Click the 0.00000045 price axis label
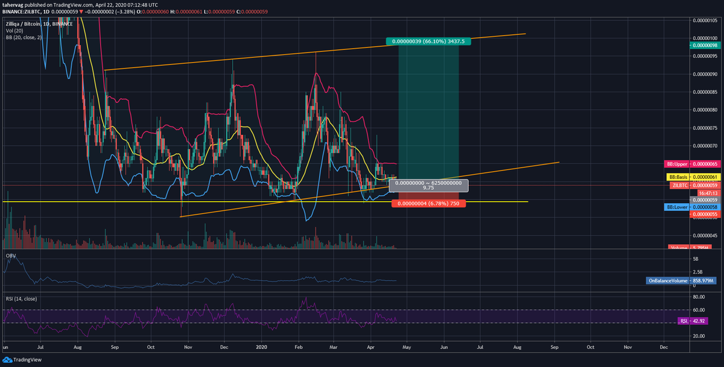This screenshot has height=367, width=724. coord(704,236)
